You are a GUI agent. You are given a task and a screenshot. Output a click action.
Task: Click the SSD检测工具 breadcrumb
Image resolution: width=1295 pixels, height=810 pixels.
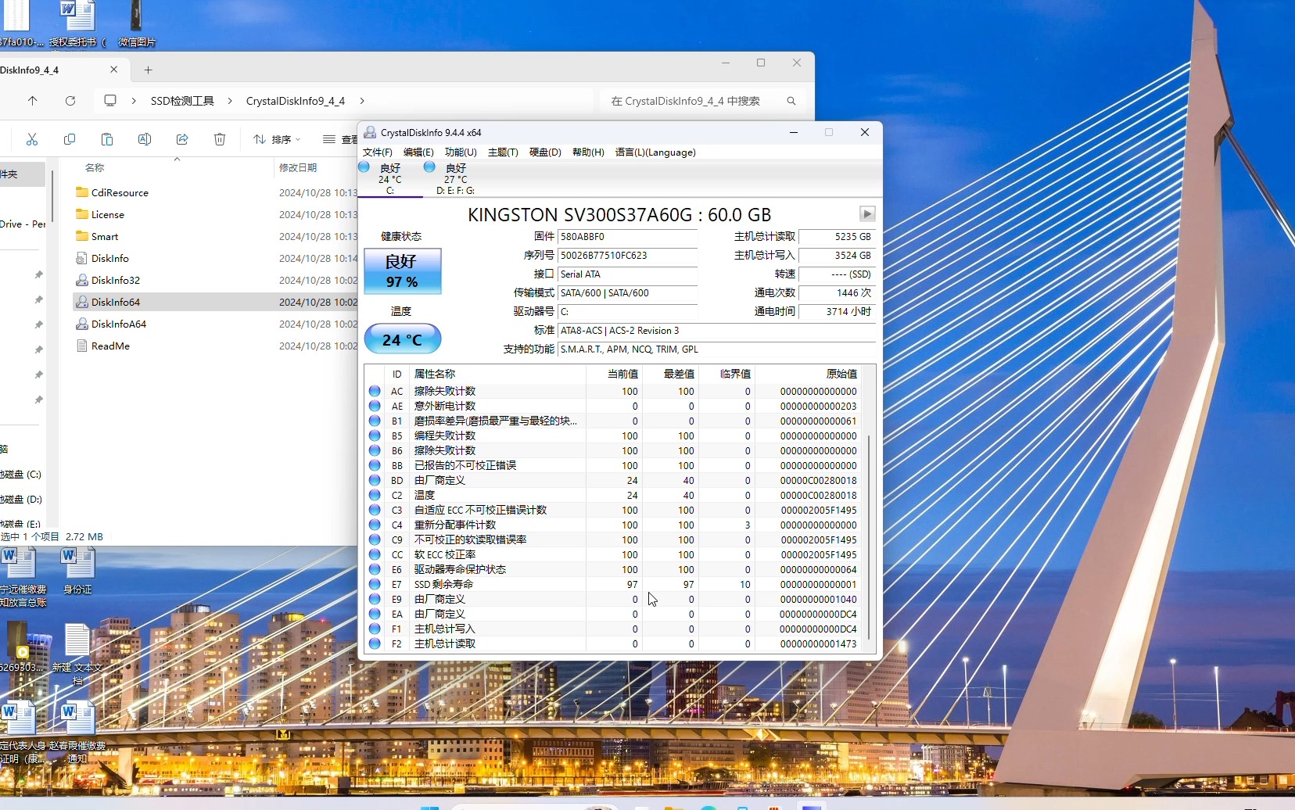tap(182, 101)
